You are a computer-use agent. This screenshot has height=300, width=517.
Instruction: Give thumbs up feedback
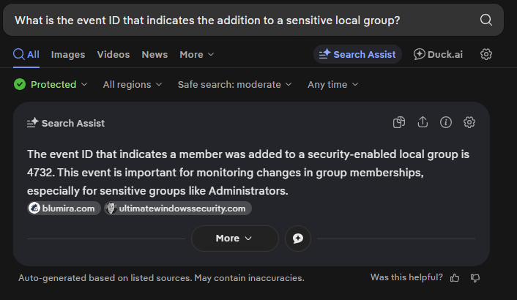[455, 278]
